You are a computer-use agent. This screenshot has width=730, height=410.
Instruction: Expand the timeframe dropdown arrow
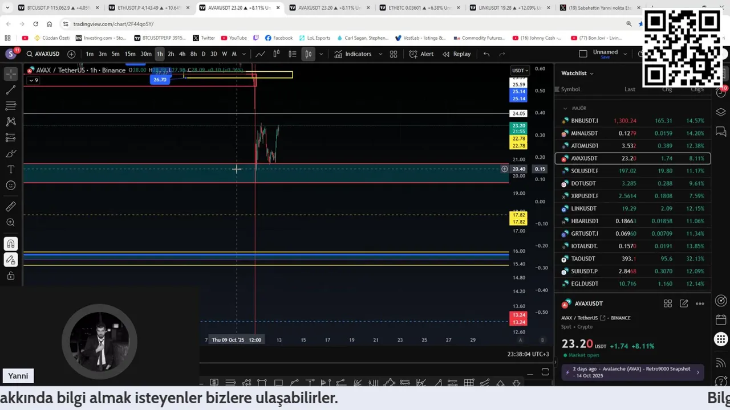(243, 54)
